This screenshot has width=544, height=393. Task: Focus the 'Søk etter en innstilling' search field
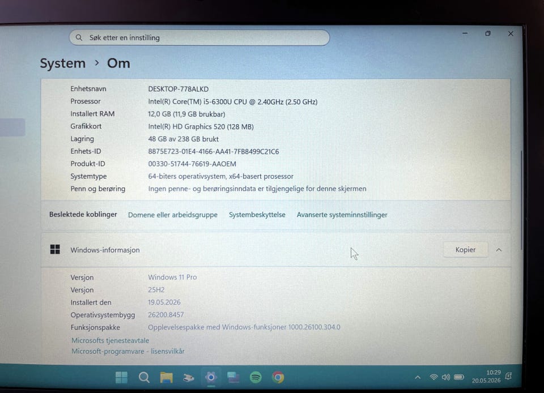click(x=199, y=37)
